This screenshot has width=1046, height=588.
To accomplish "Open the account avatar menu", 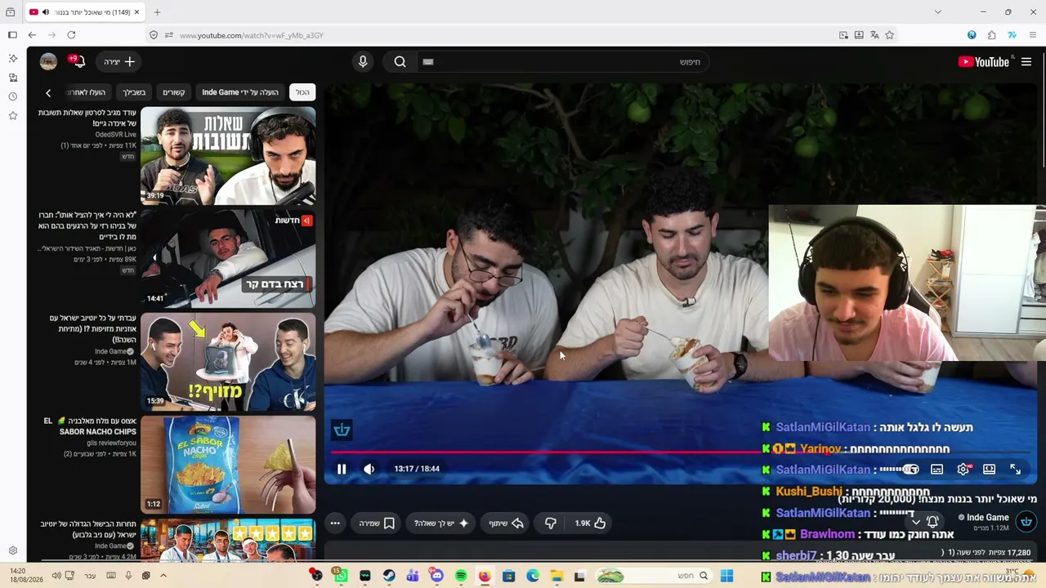I will 48,62.
